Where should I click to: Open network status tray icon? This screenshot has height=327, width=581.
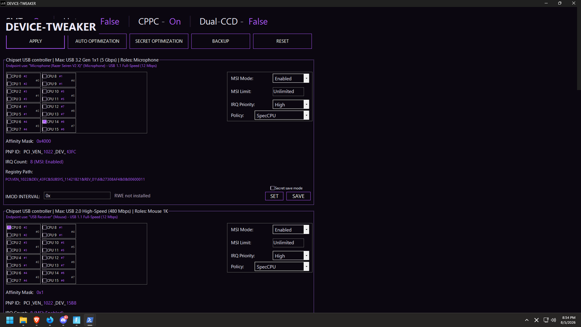point(546,320)
